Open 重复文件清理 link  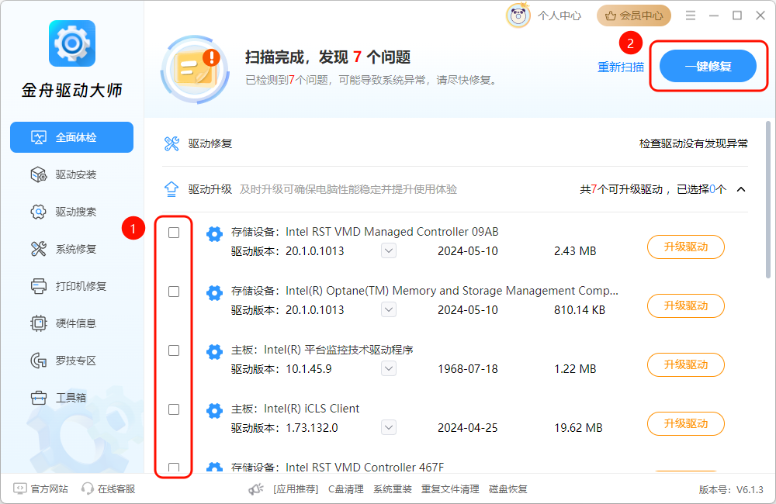(x=450, y=489)
